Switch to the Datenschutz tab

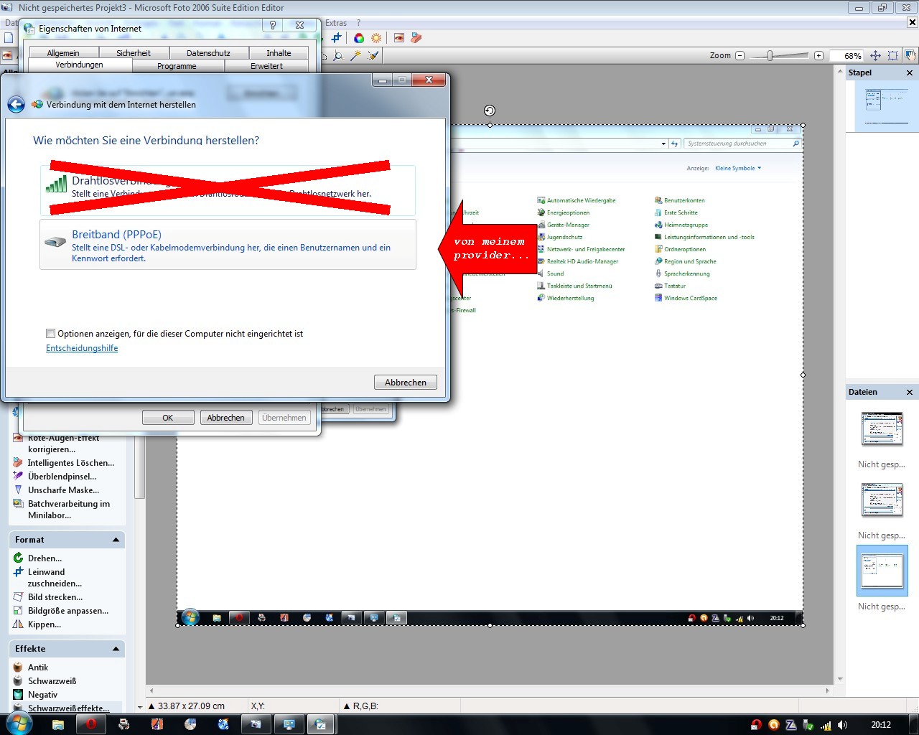pos(209,53)
